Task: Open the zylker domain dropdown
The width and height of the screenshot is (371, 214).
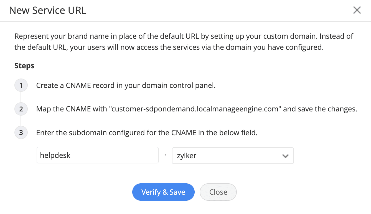Action: tap(227, 156)
